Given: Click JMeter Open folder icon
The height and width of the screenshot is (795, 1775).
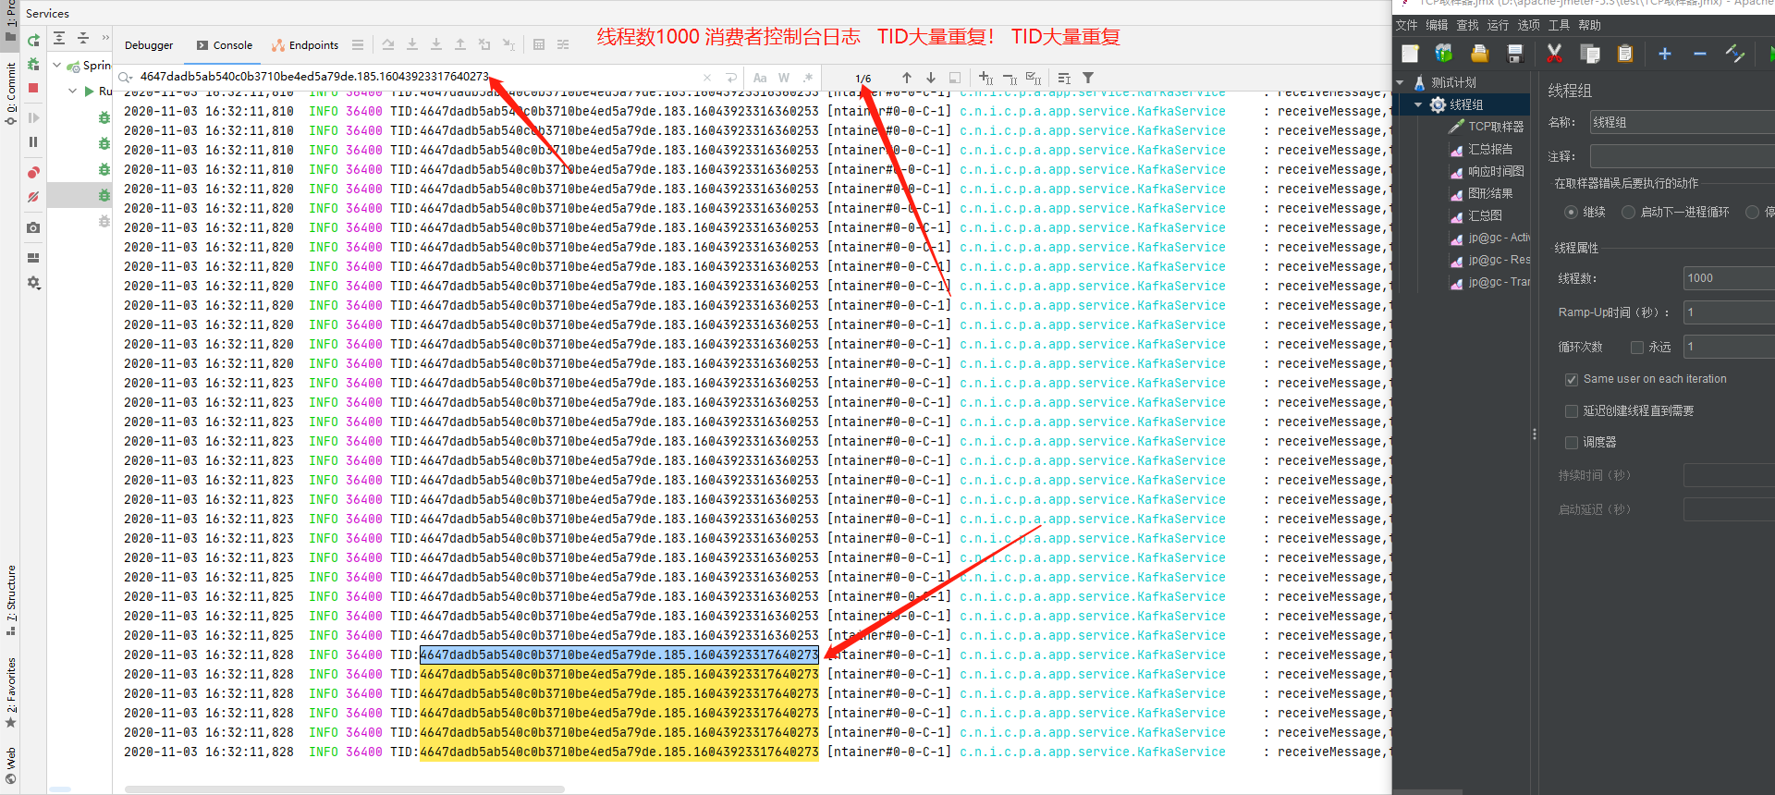Looking at the screenshot, I should [x=1480, y=54].
